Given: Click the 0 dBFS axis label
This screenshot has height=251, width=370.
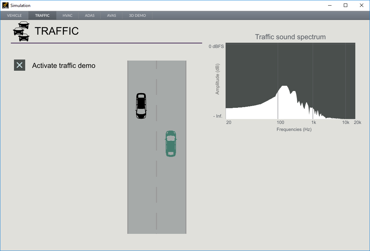Looking at the screenshot, I should click(x=216, y=46).
